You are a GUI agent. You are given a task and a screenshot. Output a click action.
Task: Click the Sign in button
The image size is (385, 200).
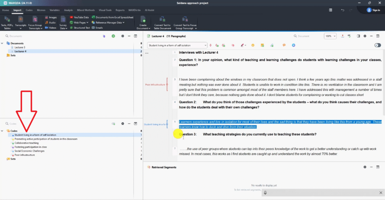click(x=373, y=10)
